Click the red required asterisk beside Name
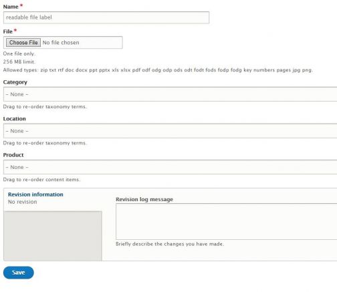Image resolution: width=337 pixels, height=292 pixels. [21, 5]
